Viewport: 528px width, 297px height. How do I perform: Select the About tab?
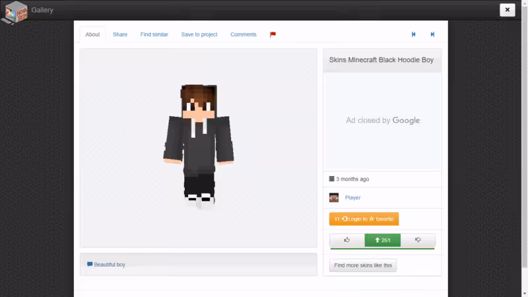(x=92, y=34)
